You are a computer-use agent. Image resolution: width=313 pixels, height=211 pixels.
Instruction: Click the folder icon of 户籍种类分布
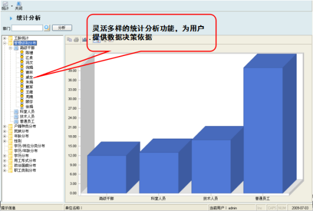click(x=10, y=126)
